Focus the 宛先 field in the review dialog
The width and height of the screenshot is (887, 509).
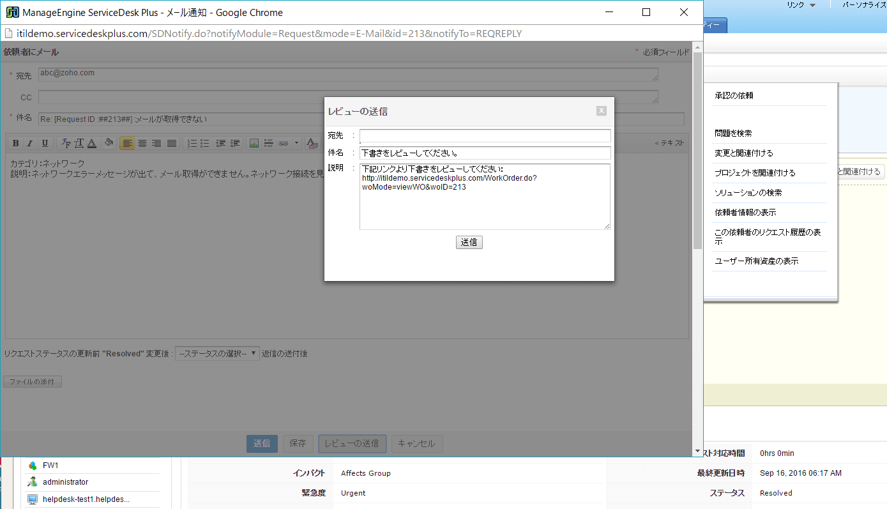tap(485, 135)
